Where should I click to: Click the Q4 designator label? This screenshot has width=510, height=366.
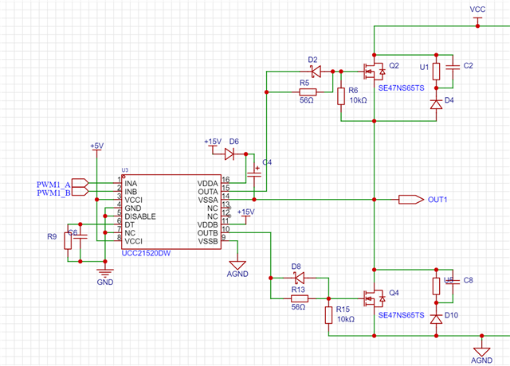click(x=394, y=293)
